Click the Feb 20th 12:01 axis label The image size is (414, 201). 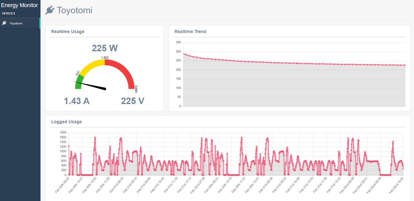point(252,185)
